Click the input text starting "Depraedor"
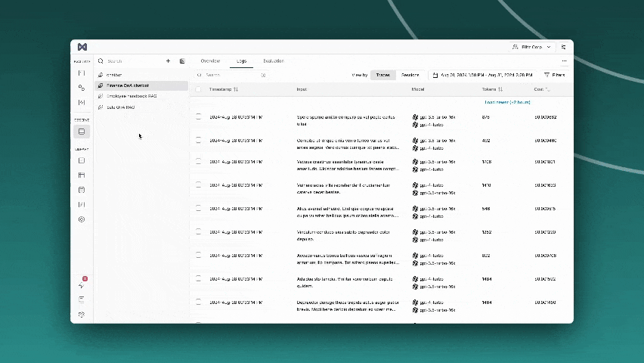The width and height of the screenshot is (644, 363). tap(348, 306)
